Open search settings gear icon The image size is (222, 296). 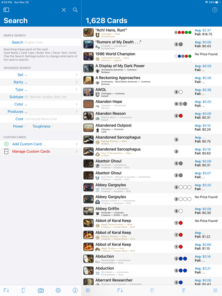pyautogui.click(x=58, y=290)
